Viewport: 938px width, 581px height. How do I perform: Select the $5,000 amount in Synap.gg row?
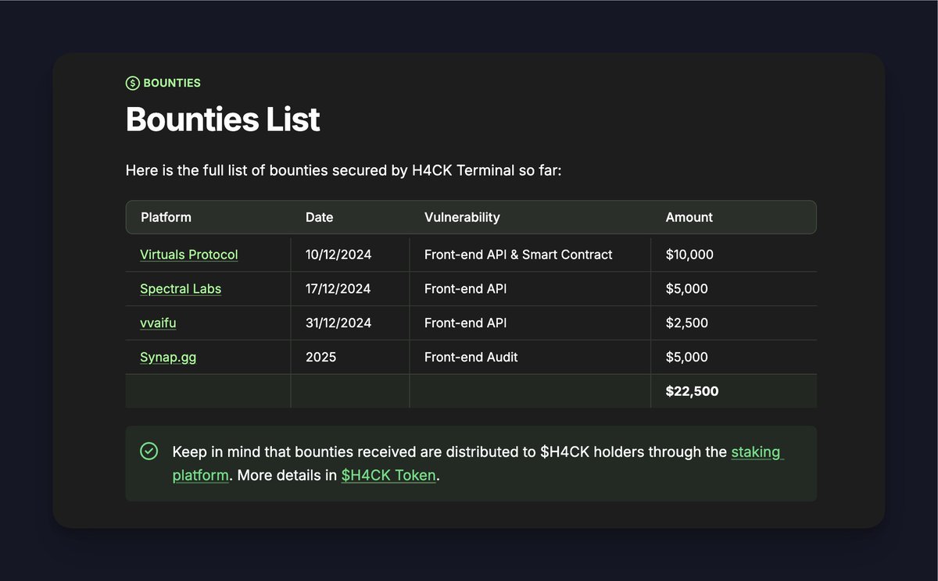point(687,357)
